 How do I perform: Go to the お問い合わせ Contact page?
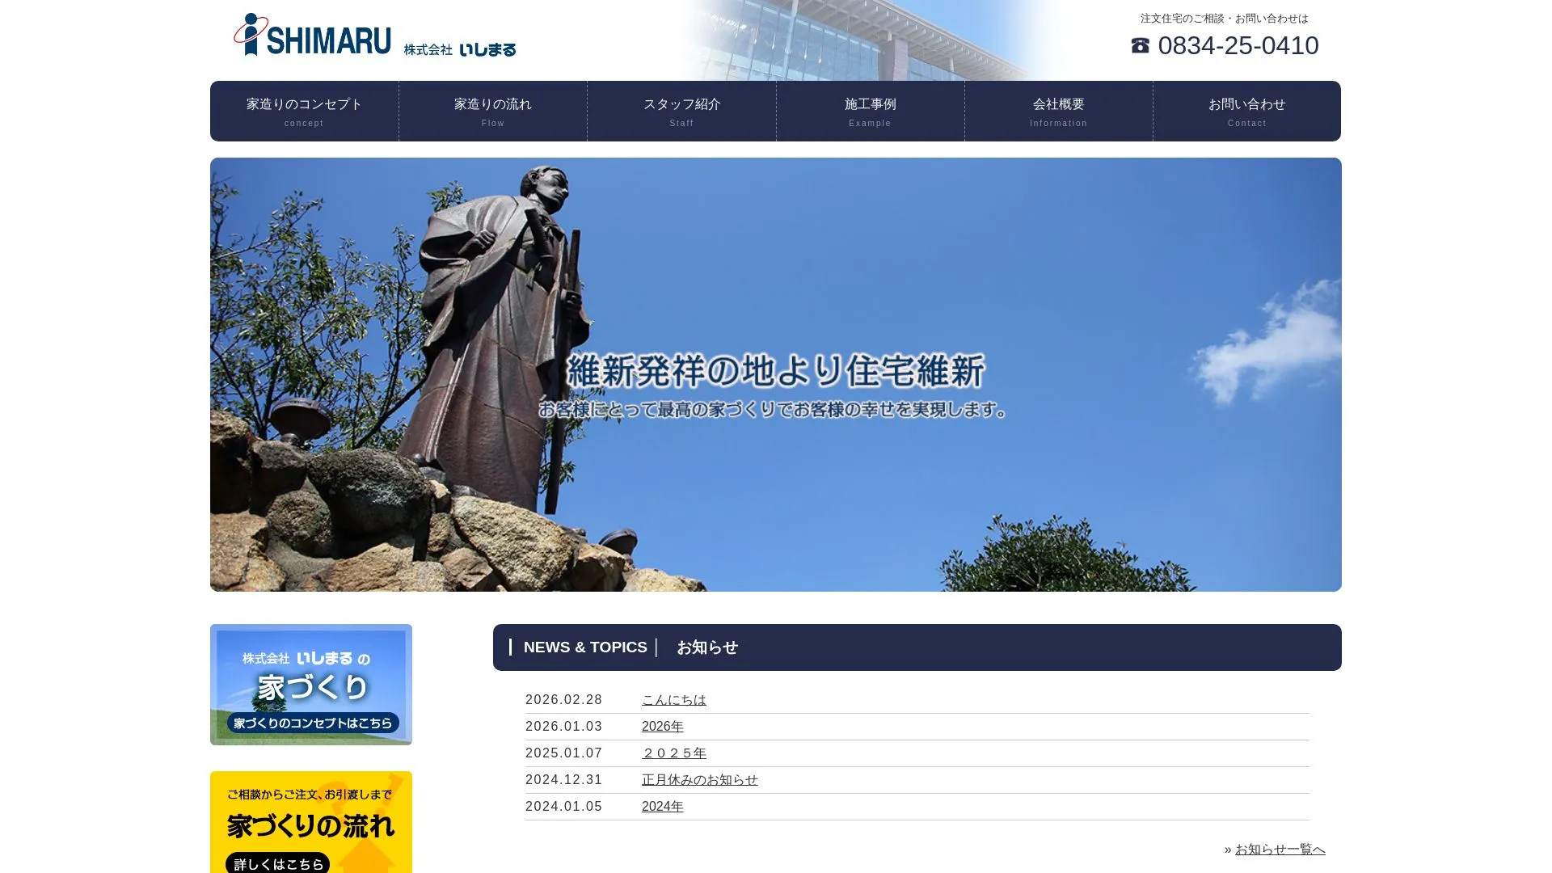[1247, 112]
